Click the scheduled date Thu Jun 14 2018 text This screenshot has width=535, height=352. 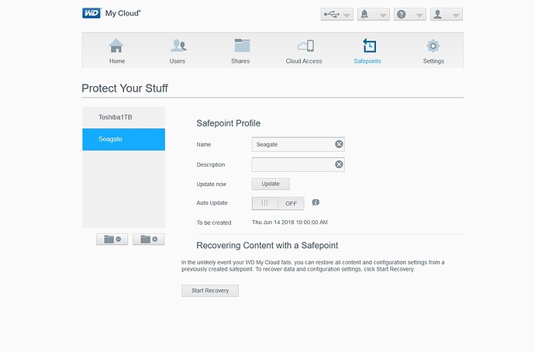[x=290, y=223]
